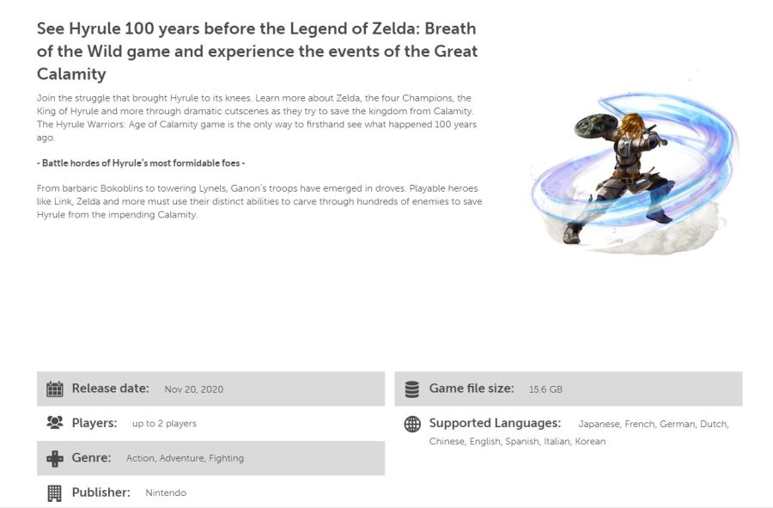This screenshot has width=773, height=508.
Task: Click the Nintendo publisher name
Action: 166,493
